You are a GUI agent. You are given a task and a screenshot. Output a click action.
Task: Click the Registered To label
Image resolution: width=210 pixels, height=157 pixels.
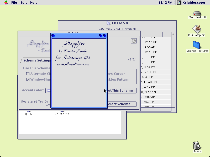[32, 102]
